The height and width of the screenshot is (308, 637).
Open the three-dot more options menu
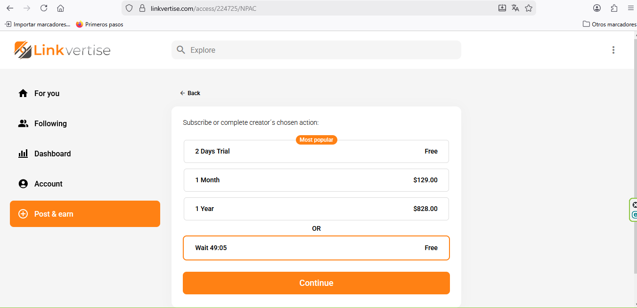[613, 50]
